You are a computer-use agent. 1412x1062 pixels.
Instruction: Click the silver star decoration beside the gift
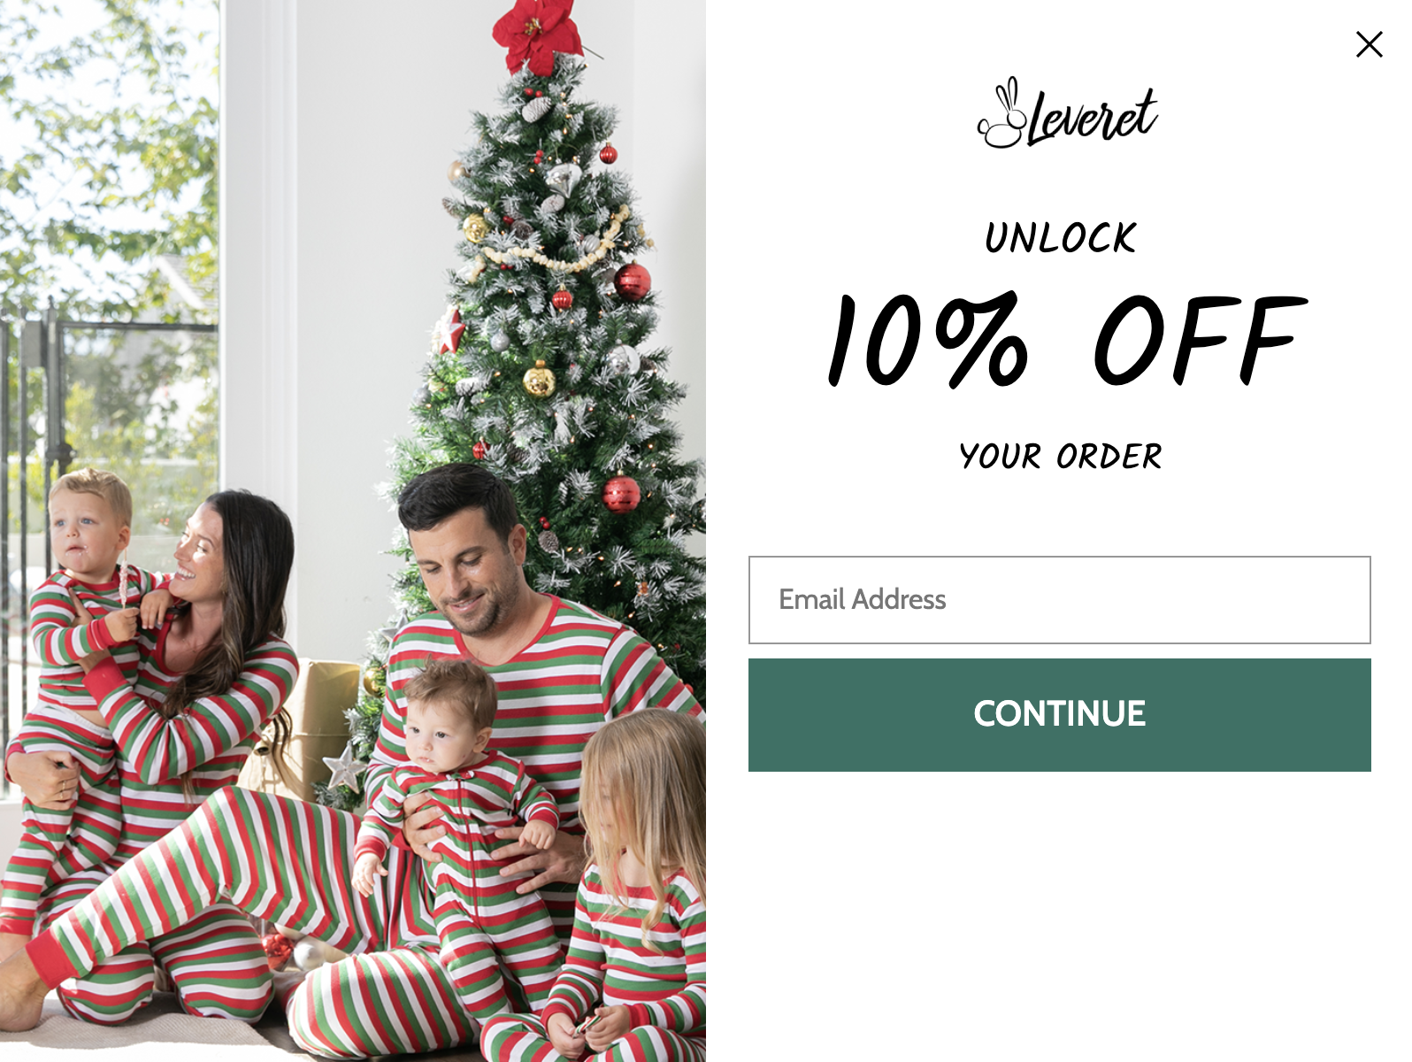click(x=343, y=766)
